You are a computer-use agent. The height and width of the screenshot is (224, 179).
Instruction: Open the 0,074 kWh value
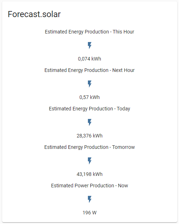click(90, 59)
